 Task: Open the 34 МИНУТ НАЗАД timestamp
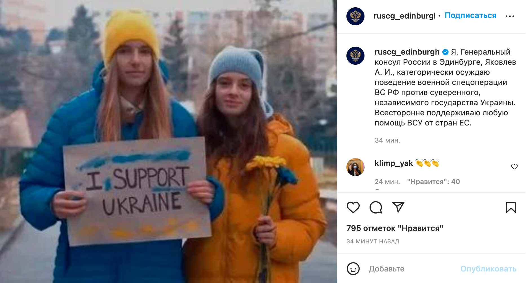[373, 241]
